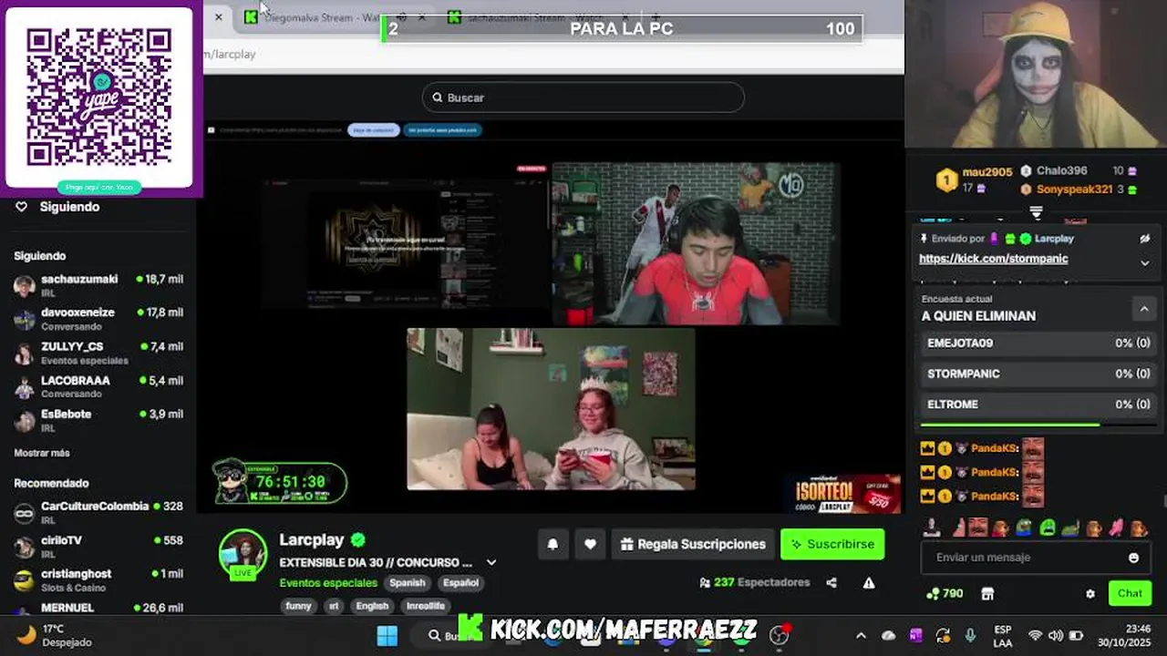The height and width of the screenshot is (656, 1167).
Task: Click the Wi-Fi network icon
Action: [1035, 635]
